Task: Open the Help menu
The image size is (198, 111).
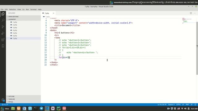Action: point(40,10)
